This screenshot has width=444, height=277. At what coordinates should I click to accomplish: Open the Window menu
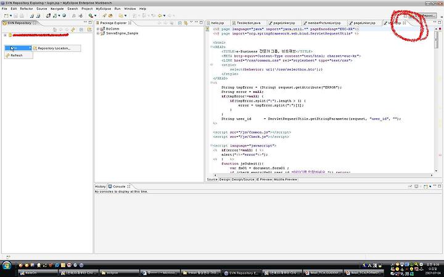pos(130,9)
